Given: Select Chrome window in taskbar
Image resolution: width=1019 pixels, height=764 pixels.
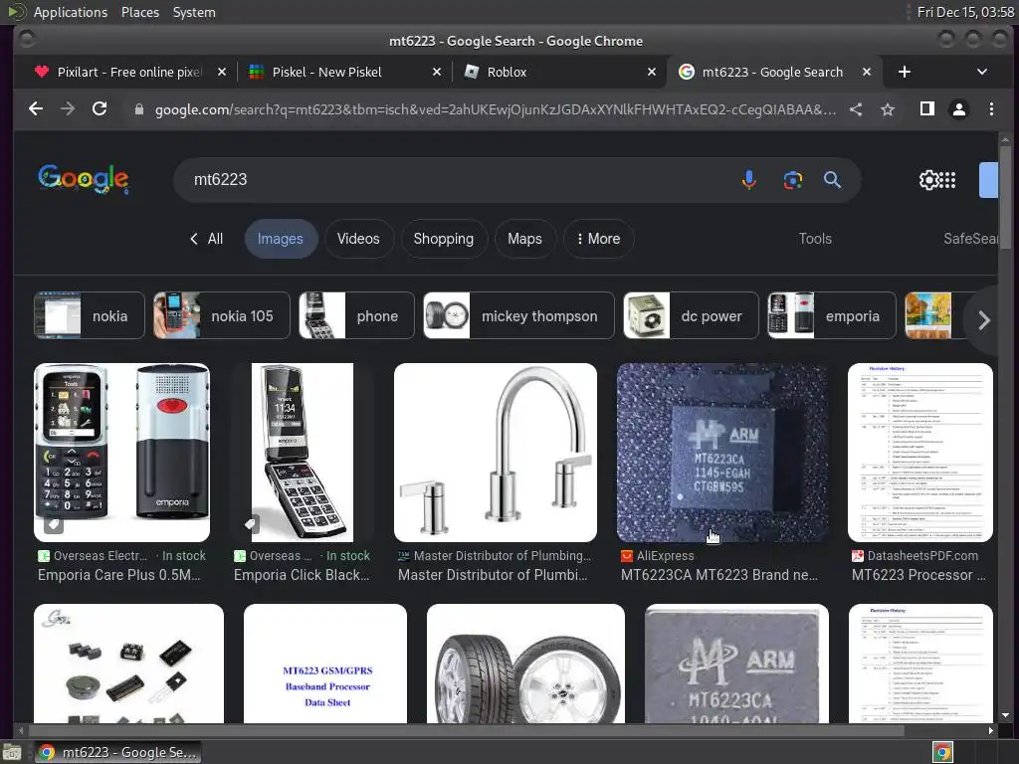Looking at the screenshot, I should coord(117,752).
